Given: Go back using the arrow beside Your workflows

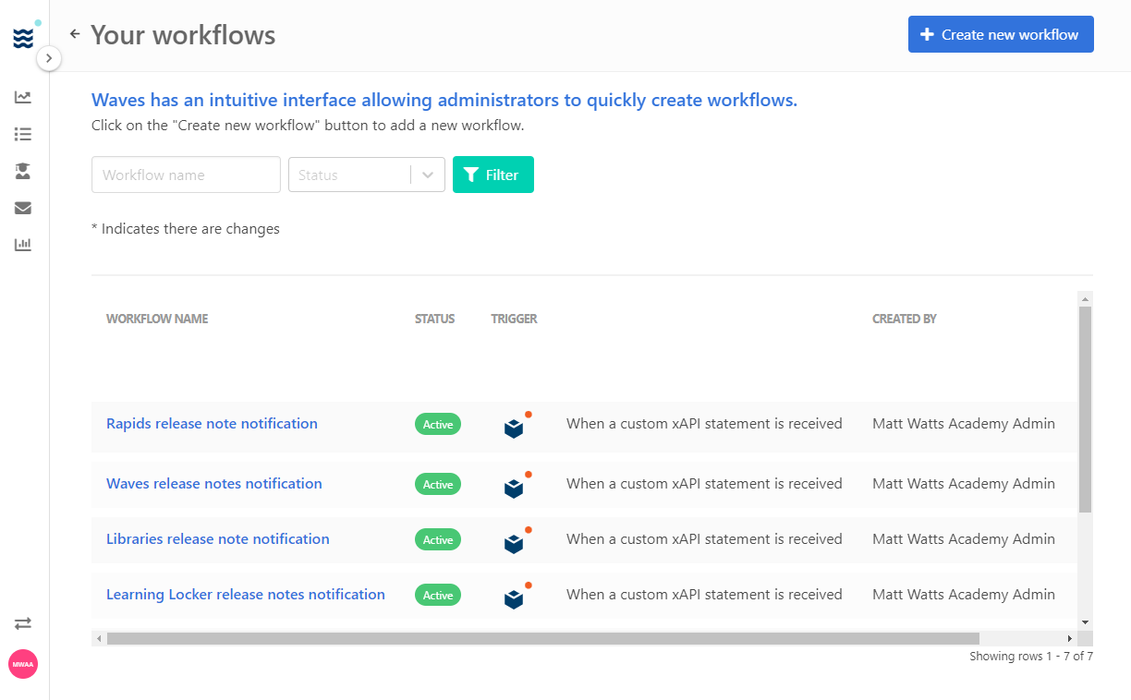Looking at the screenshot, I should tap(75, 34).
